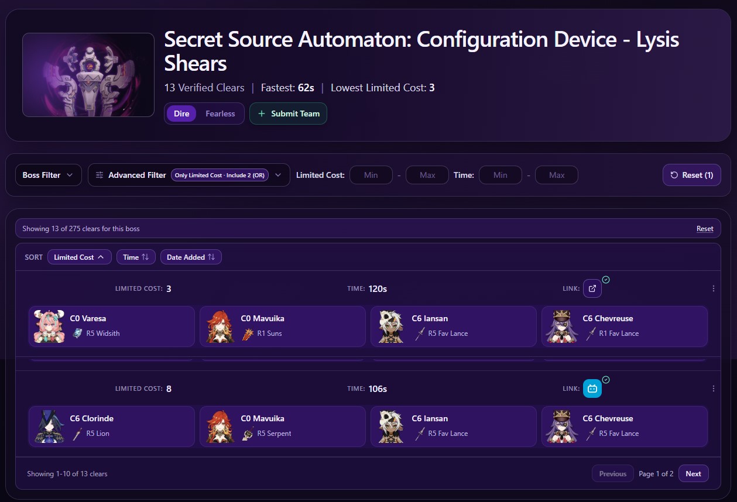Click 'Showing 1-10 of 13 clears' text
This screenshot has height=502, width=737.
(67, 474)
